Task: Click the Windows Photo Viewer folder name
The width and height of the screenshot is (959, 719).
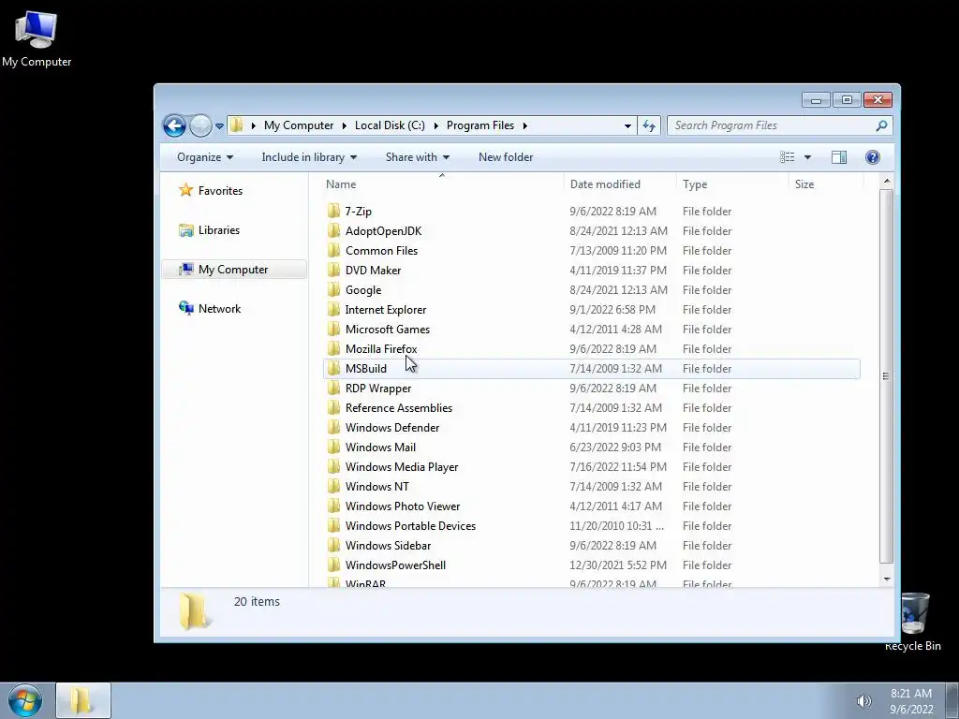Action: [x=403, y=506]
